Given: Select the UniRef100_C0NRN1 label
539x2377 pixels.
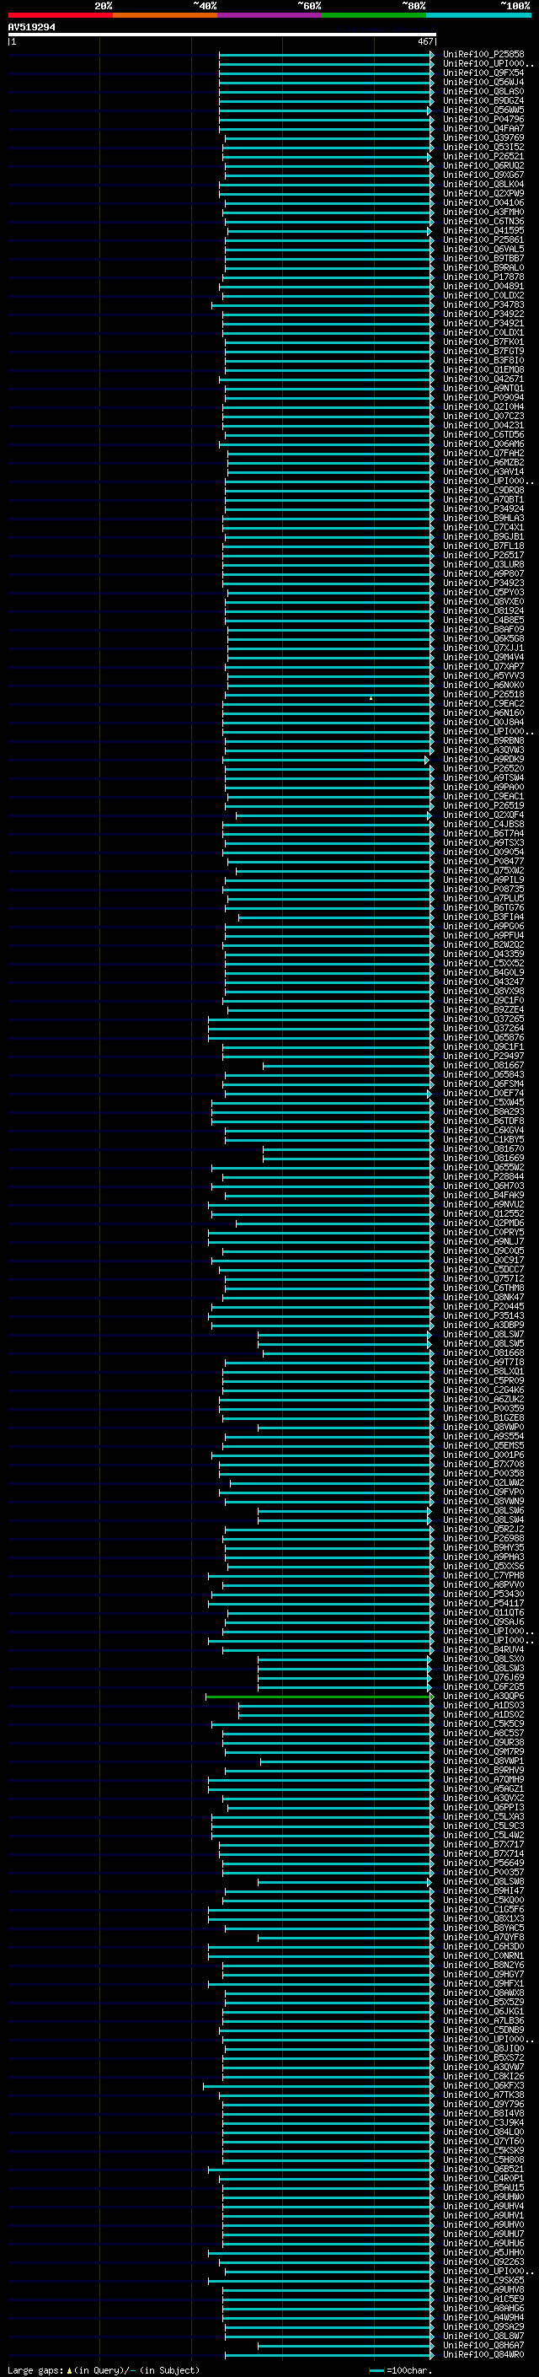Looking at the screenshot, I should (483, 1955).
